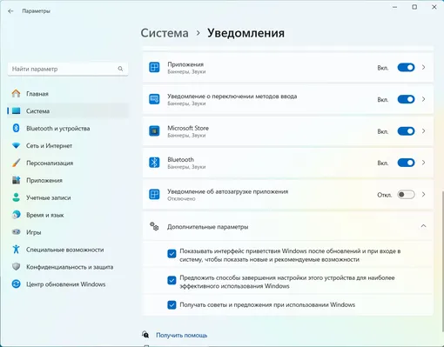Click the Сеть и Интернет Wi-Fi icon

pyautogui.click(x=16, y=145)
